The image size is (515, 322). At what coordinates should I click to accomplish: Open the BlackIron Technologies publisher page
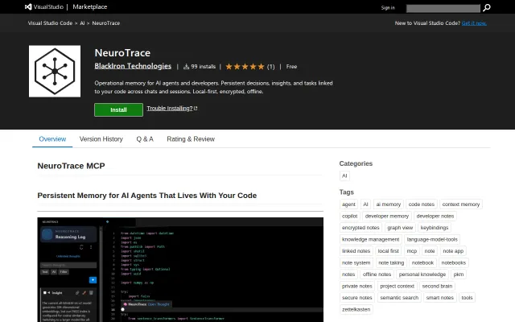point(133,66)
